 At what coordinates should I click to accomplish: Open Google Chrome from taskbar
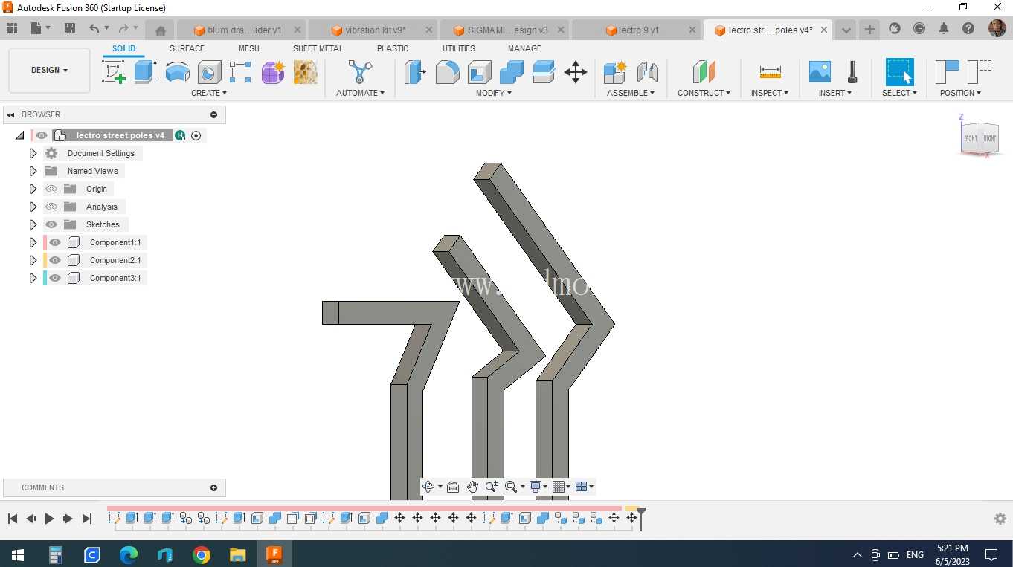click(x=202, y=554)
